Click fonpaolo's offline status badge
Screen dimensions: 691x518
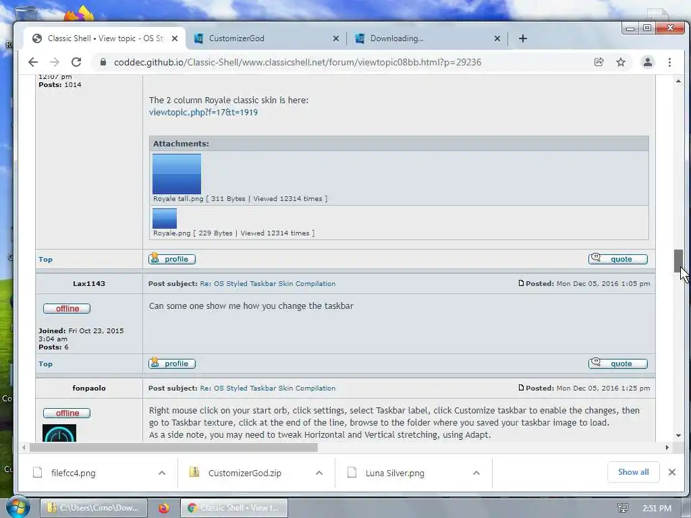pyautogui.click(x=67, y=413)
